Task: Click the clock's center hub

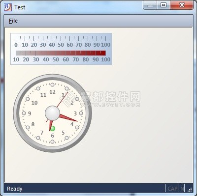Action: pyautogui.click(x=52, y=113)
